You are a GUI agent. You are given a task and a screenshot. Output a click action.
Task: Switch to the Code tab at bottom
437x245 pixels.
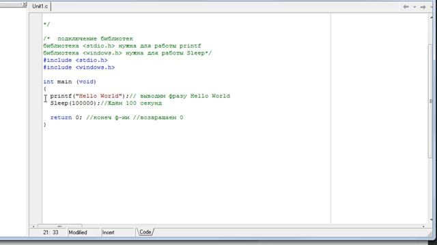[x=145, y=232]
